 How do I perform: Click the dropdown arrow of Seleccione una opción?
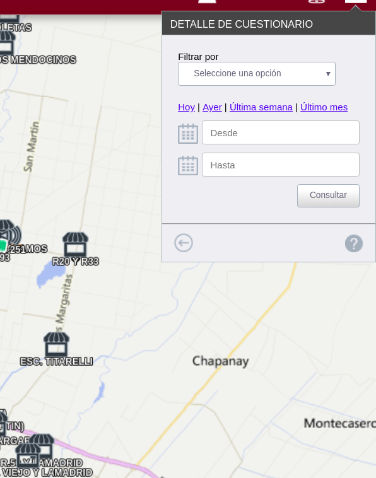(x=328, y=74)
